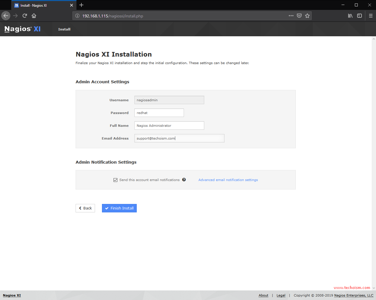Image resolution: width=376 pixels, height=300 pixels.
Task: Click the Nagios XI footer link
Action: pyautogui.click(x=12, y=295)
